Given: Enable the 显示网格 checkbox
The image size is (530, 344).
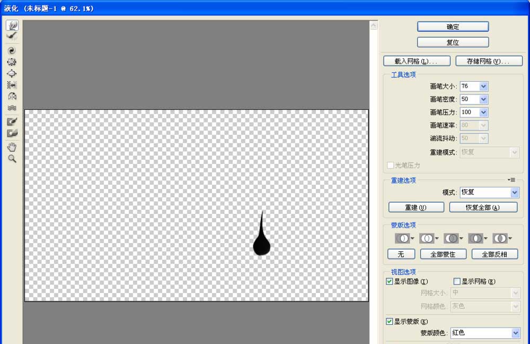Looking at the screenshot, I should 457,281.
